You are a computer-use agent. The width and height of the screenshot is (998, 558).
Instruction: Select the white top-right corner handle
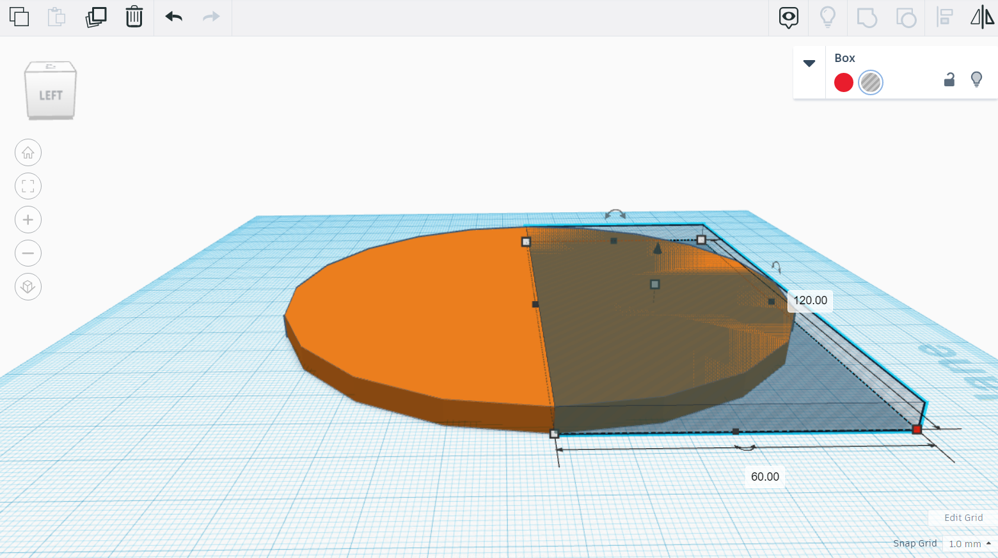click(x=701, y=240)
